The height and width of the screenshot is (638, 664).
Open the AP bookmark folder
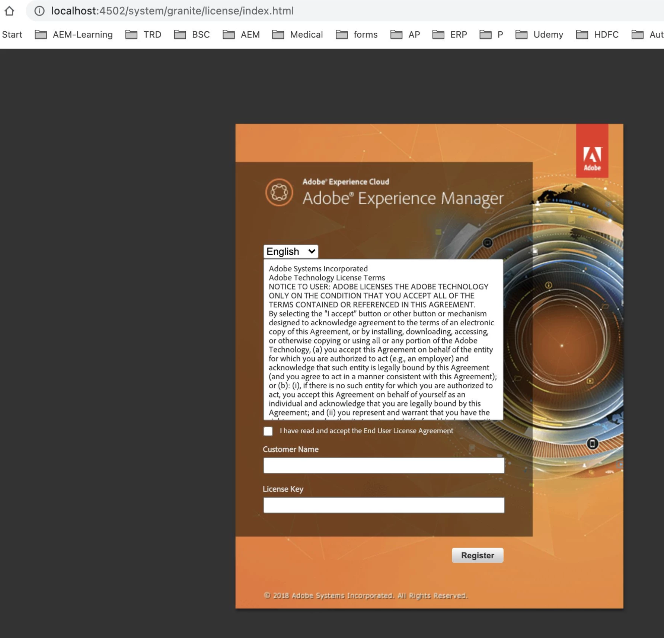(x=405, y=35)
